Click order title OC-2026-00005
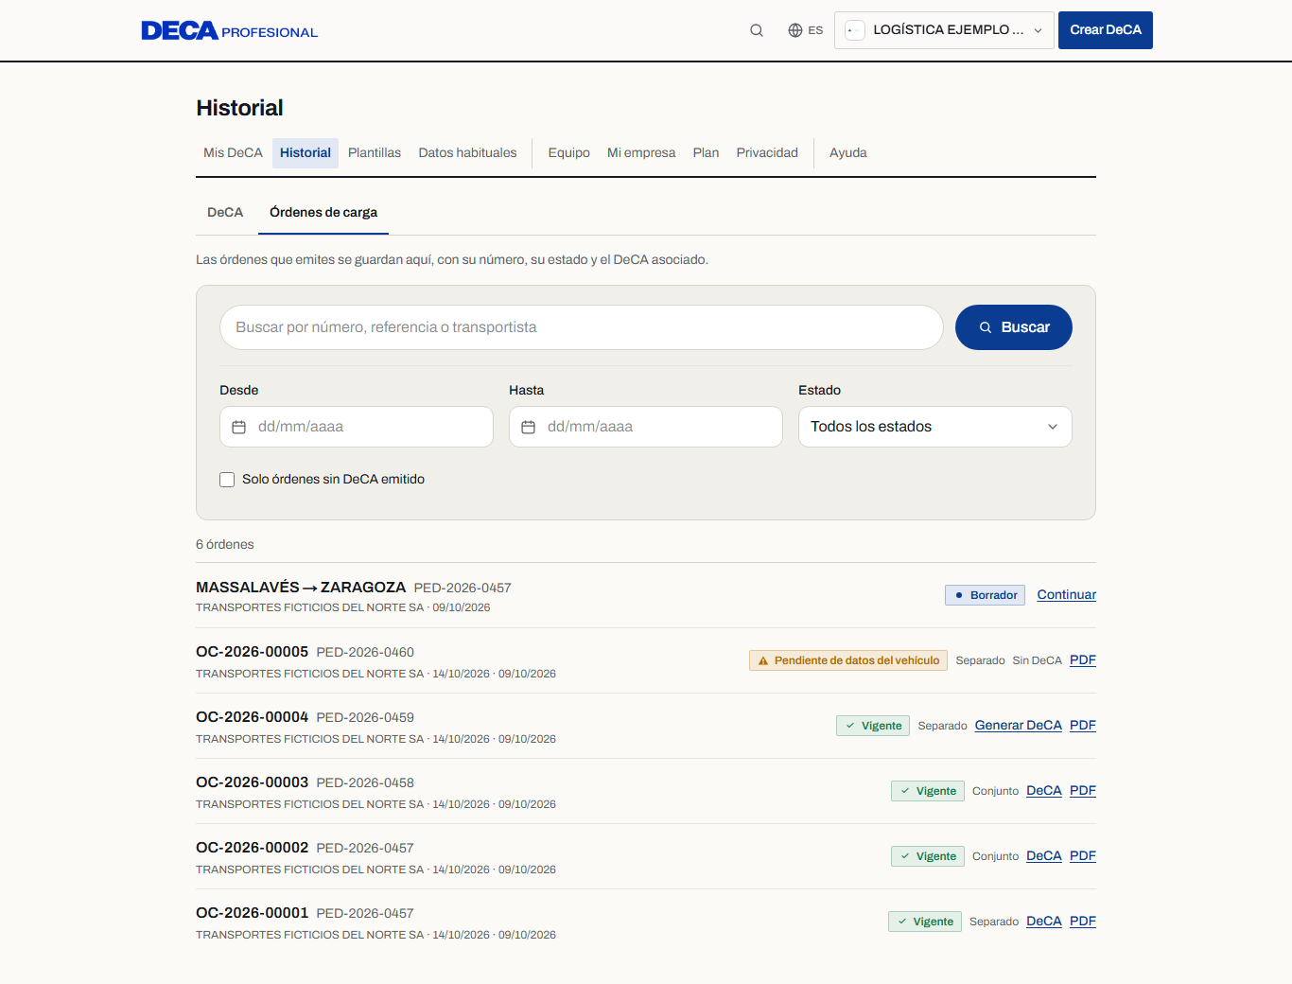This screenshot has height=984, width=1292. [x=253, y=652]
